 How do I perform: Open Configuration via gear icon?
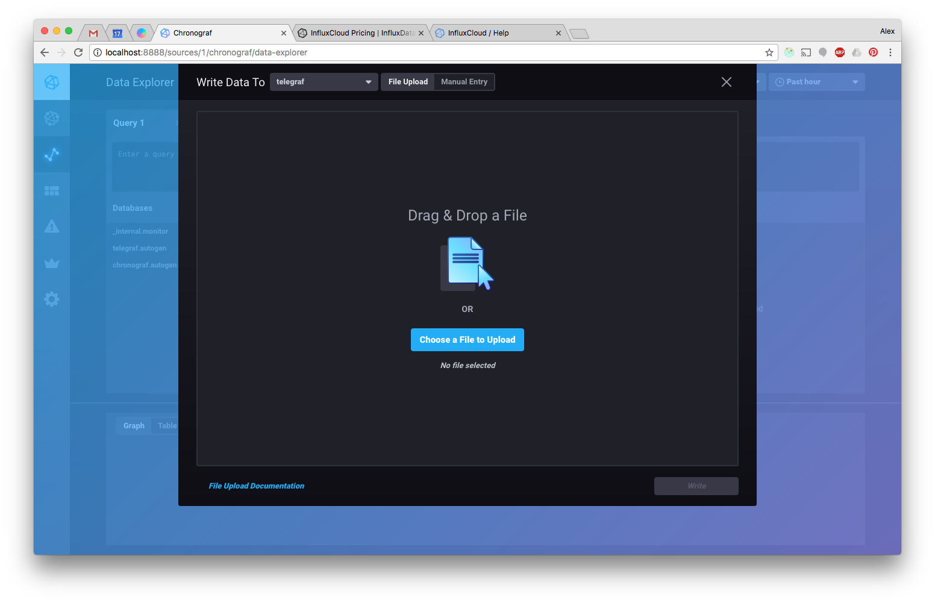tap(52, 299)
